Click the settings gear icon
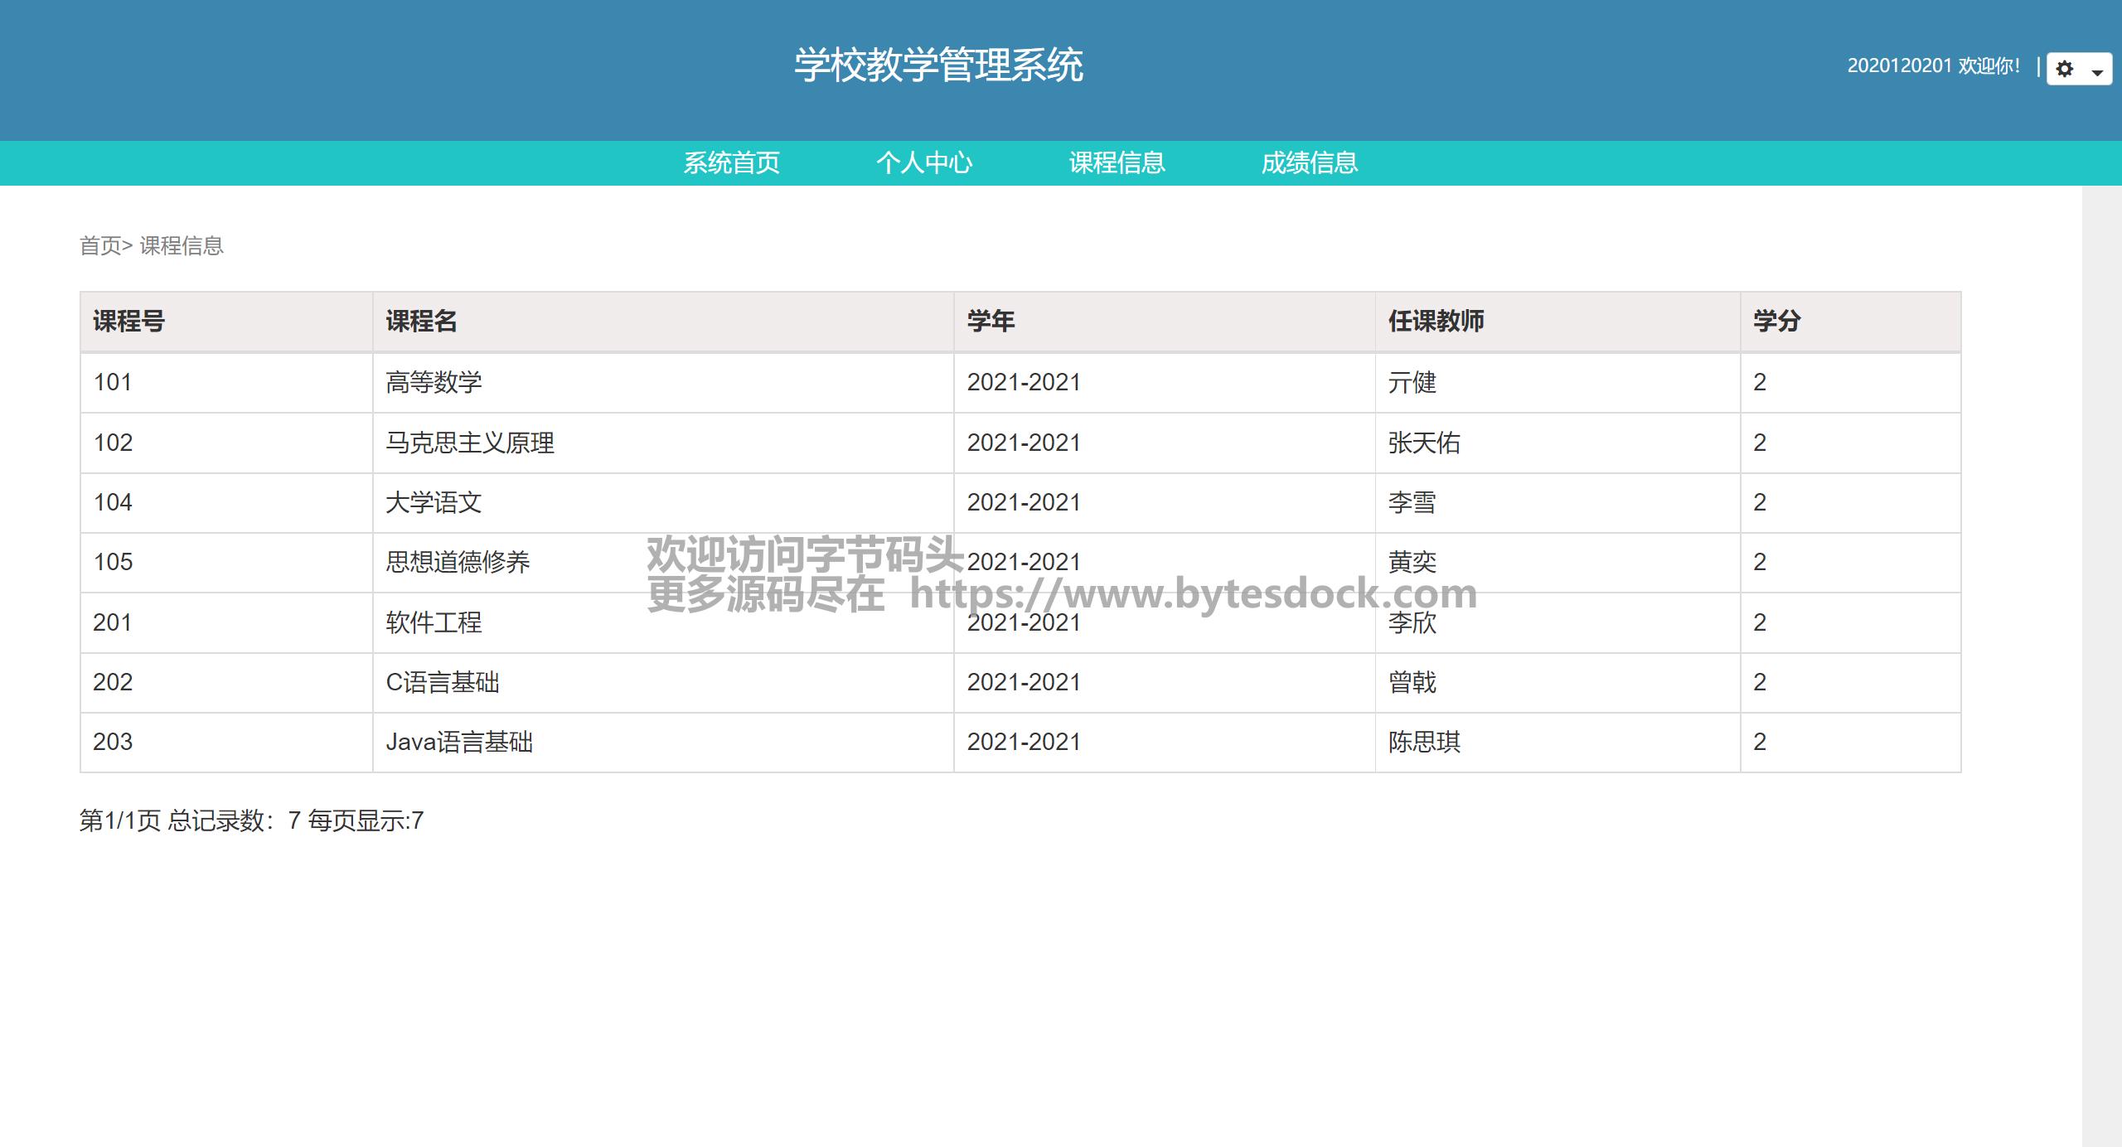This screenshot has width=2122, height=1147. (2065, 69)
